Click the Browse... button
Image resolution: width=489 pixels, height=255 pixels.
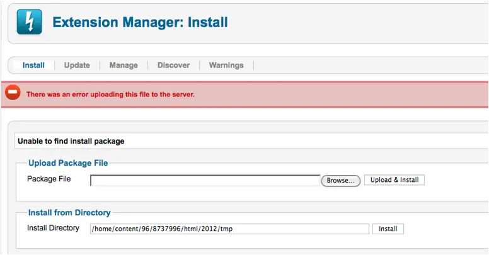coord(340,181)
